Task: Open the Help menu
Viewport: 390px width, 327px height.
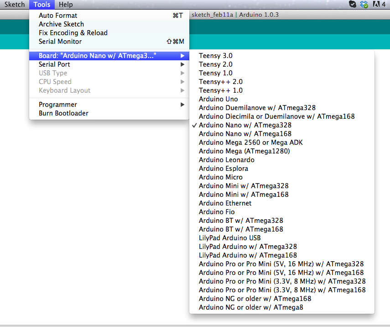Action: [66, 5]
